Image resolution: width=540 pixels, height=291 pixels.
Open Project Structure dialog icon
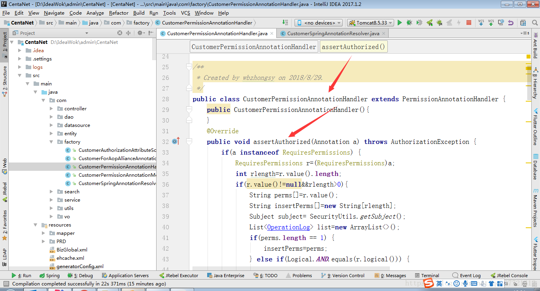(523, 23)
